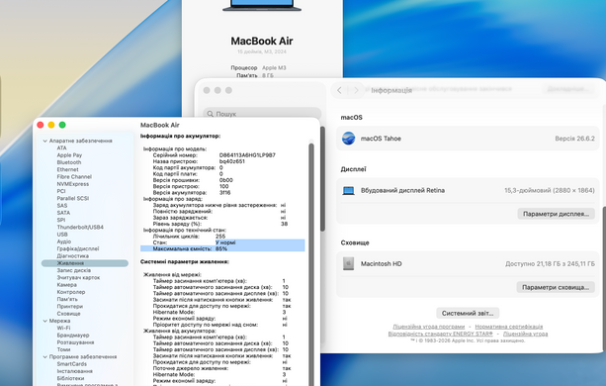
Task: Open Параметри дисплея button
Action: click(x=556, y=214)
